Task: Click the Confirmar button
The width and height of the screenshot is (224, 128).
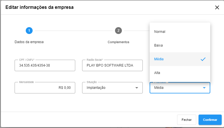Action: pos(210,120)
